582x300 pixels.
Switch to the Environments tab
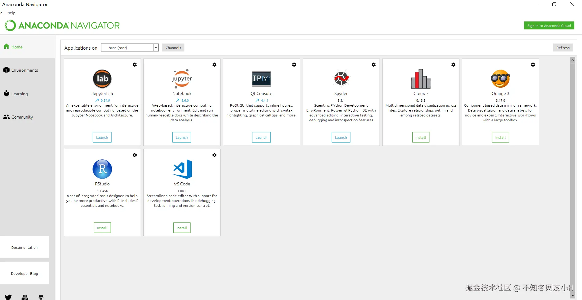(x=28, y=70)
